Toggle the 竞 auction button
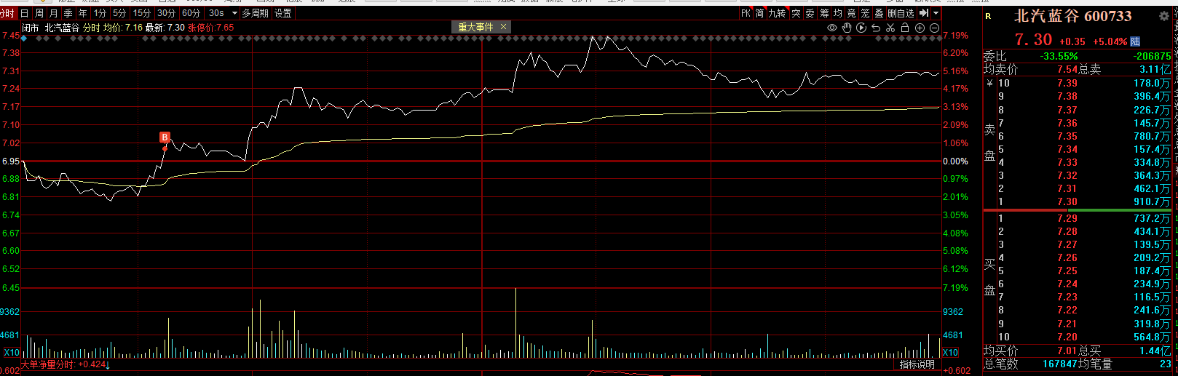 tap(852, 13)
